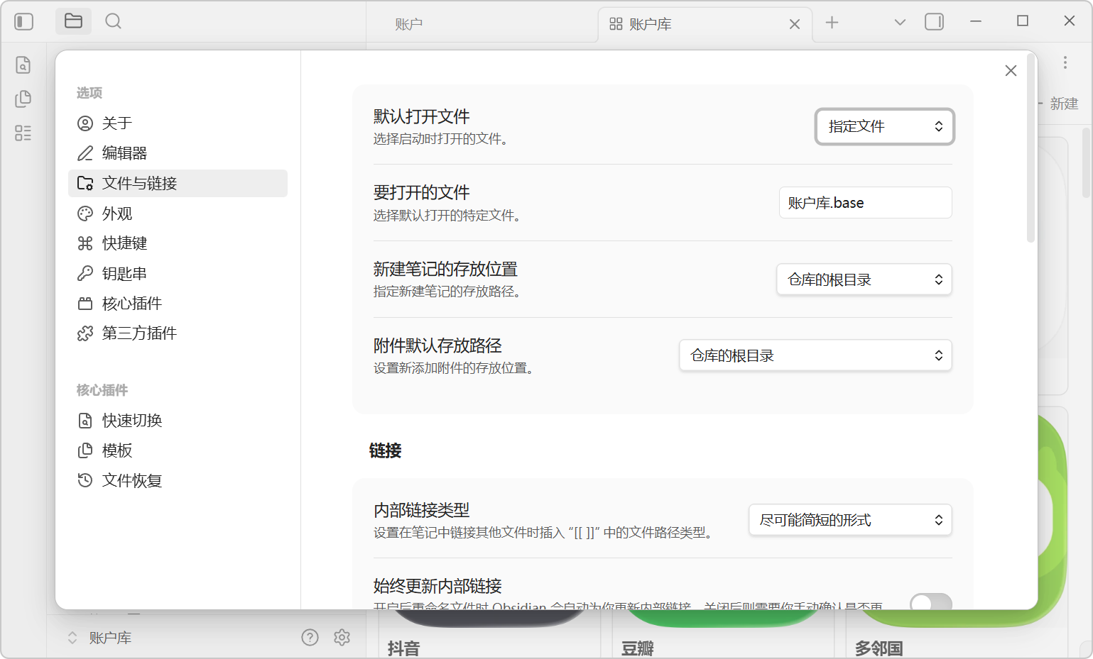Close the settings dialog
The width and height of the screenshot is (1093, 659).
(1011, 70)
